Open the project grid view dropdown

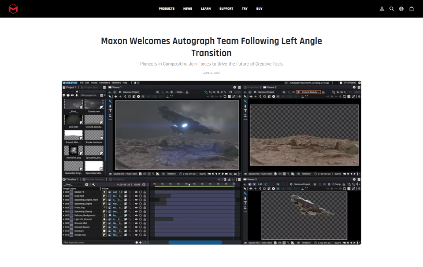[x=103, y=95]
